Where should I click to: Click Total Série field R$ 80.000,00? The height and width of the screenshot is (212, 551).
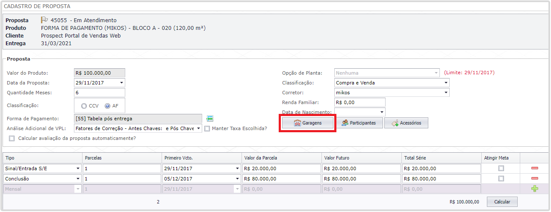[x=442, y=179]
